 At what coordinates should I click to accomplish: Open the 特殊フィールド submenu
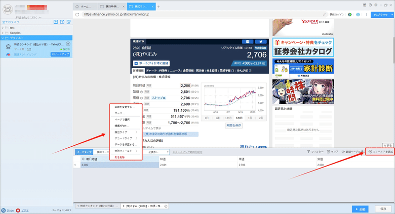click(126, 151)
